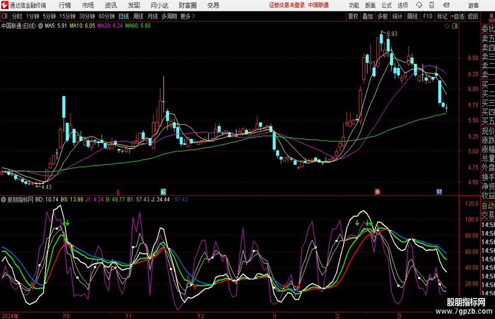Click the B: 49.77 indicator value
The image size is (495, 319).
[115, 200]
